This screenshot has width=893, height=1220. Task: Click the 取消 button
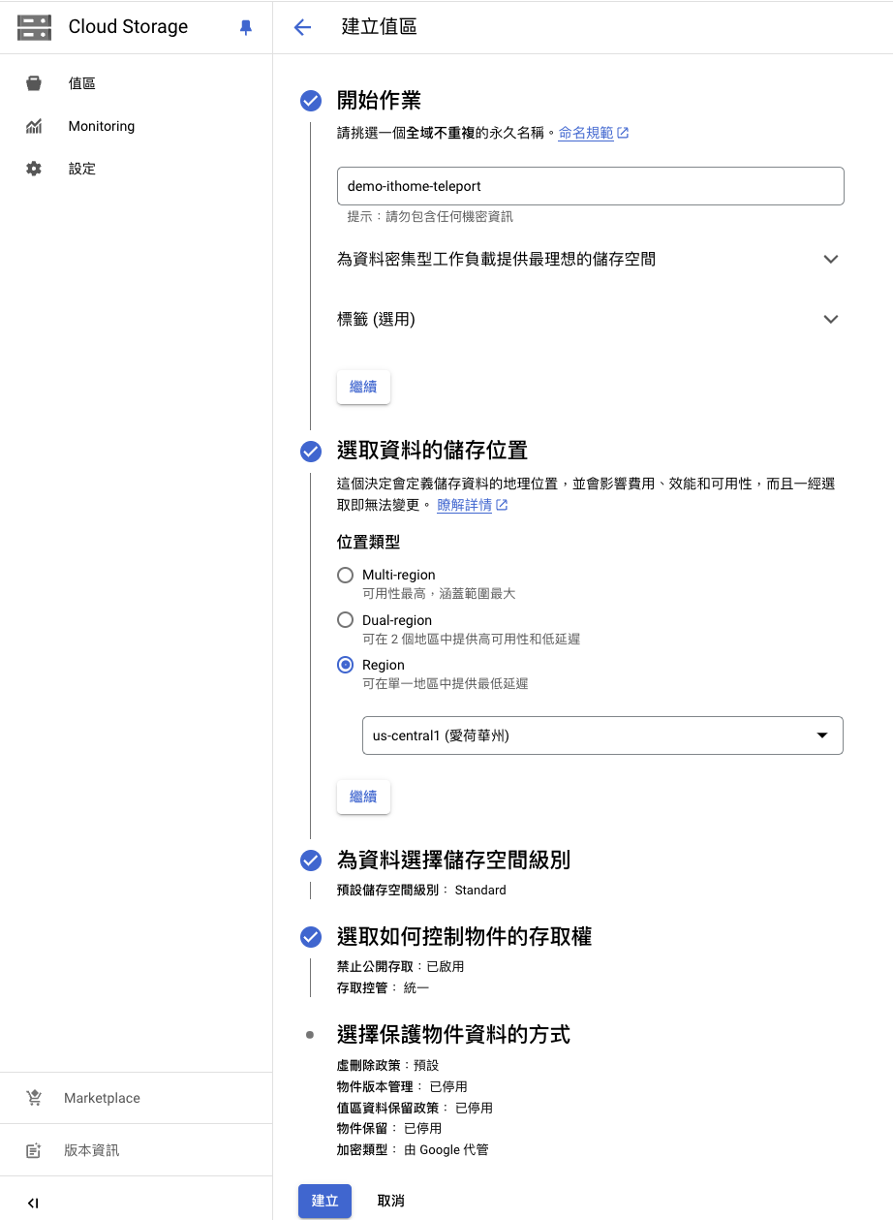[390, 1201]
